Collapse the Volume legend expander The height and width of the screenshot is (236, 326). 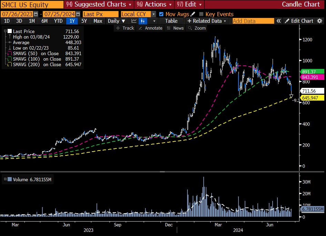5,179
